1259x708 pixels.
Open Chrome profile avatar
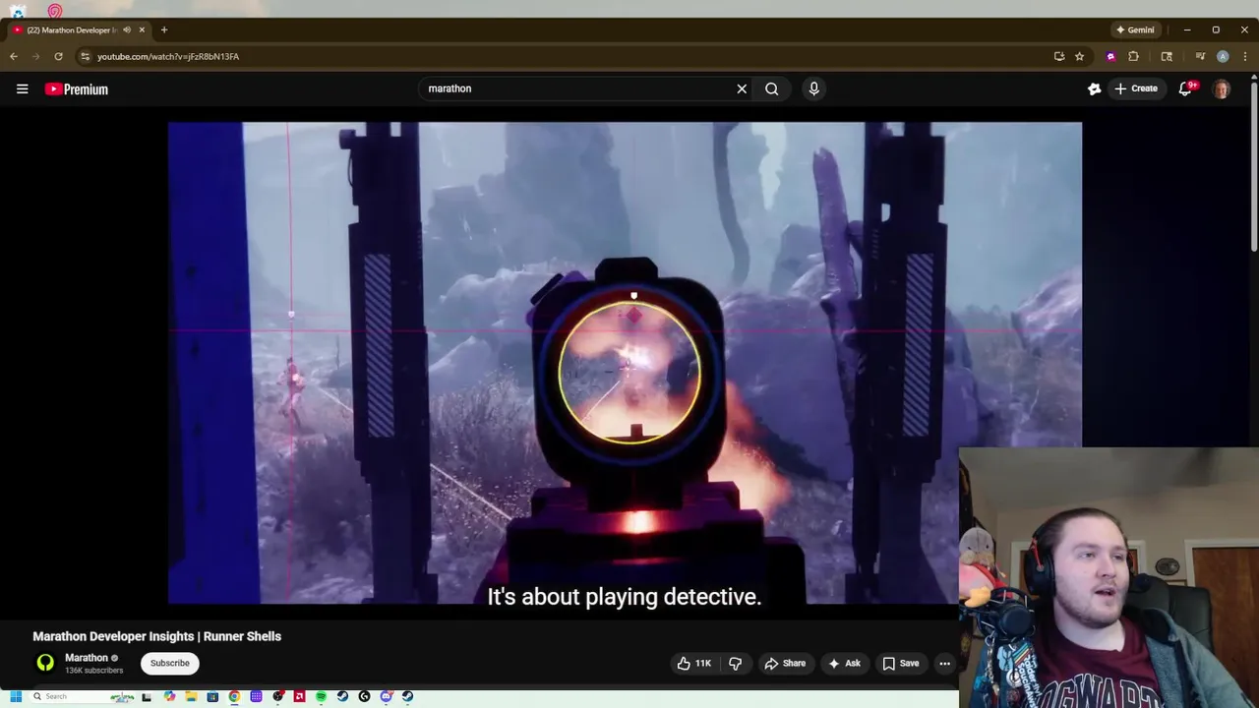(x=1223, y=56)
